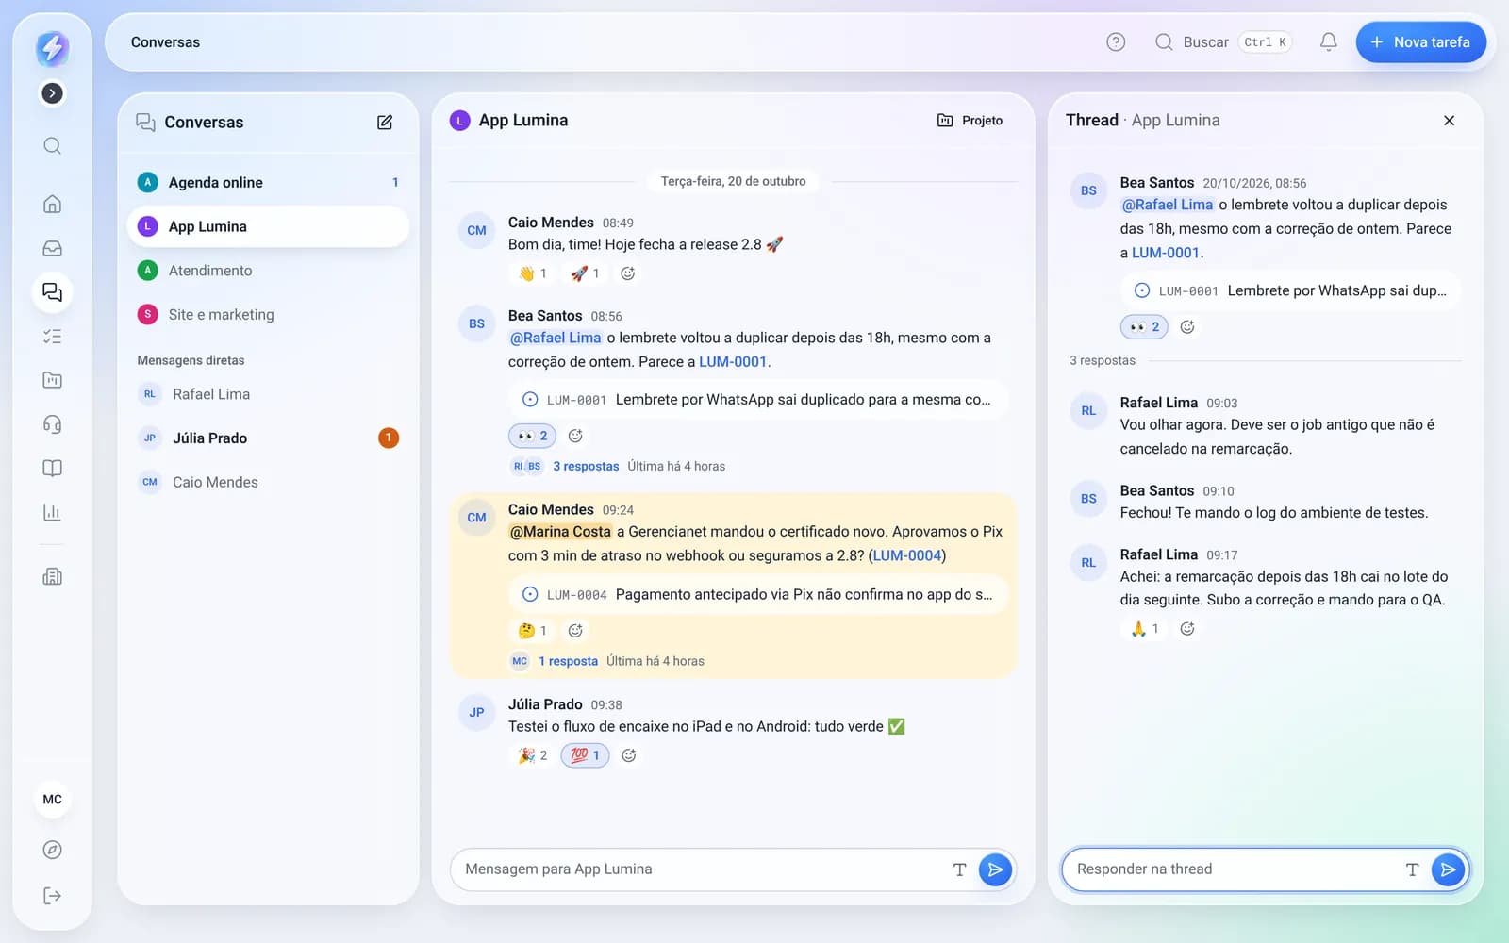Open direct message with Caio Mendes
This screenshot has height=943, width=1509.
268,482
